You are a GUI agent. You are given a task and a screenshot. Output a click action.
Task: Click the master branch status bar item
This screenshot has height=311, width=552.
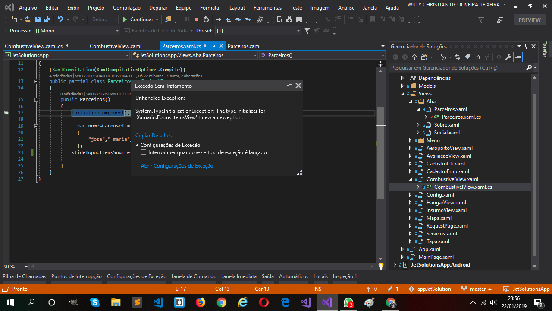pos(476,289)
